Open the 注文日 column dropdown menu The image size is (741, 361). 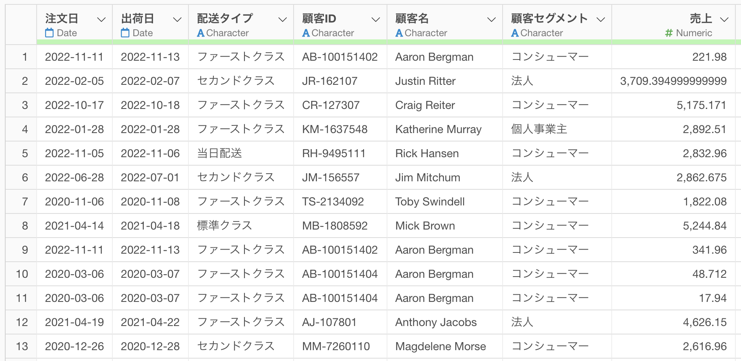pos(101,19)
